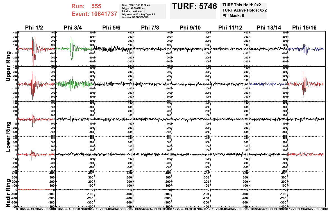
Task: Click the Labrador BBBBBBBBBB line
Action: pyautogui.click(x=135, y=17)
